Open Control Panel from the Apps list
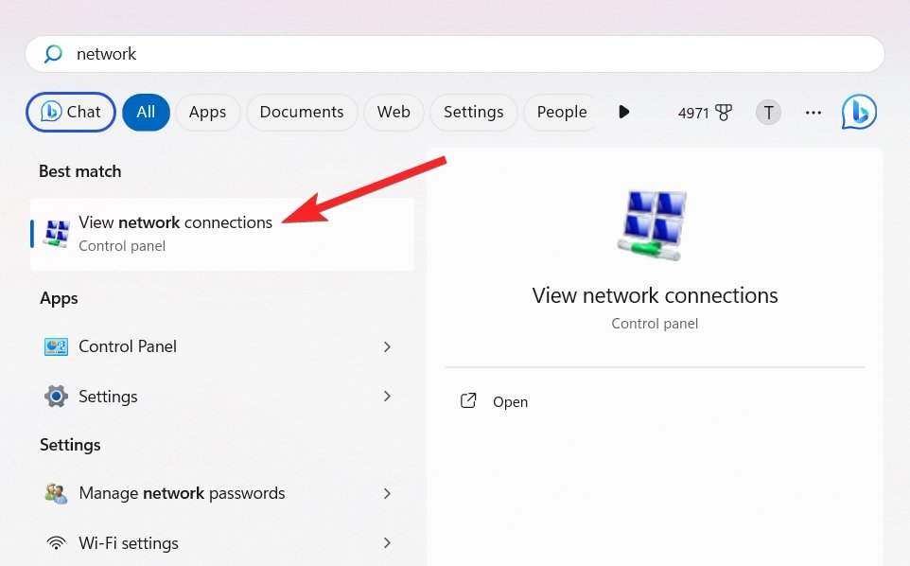The height and width of the screenshot is (566, 910). tap(127, 346)
